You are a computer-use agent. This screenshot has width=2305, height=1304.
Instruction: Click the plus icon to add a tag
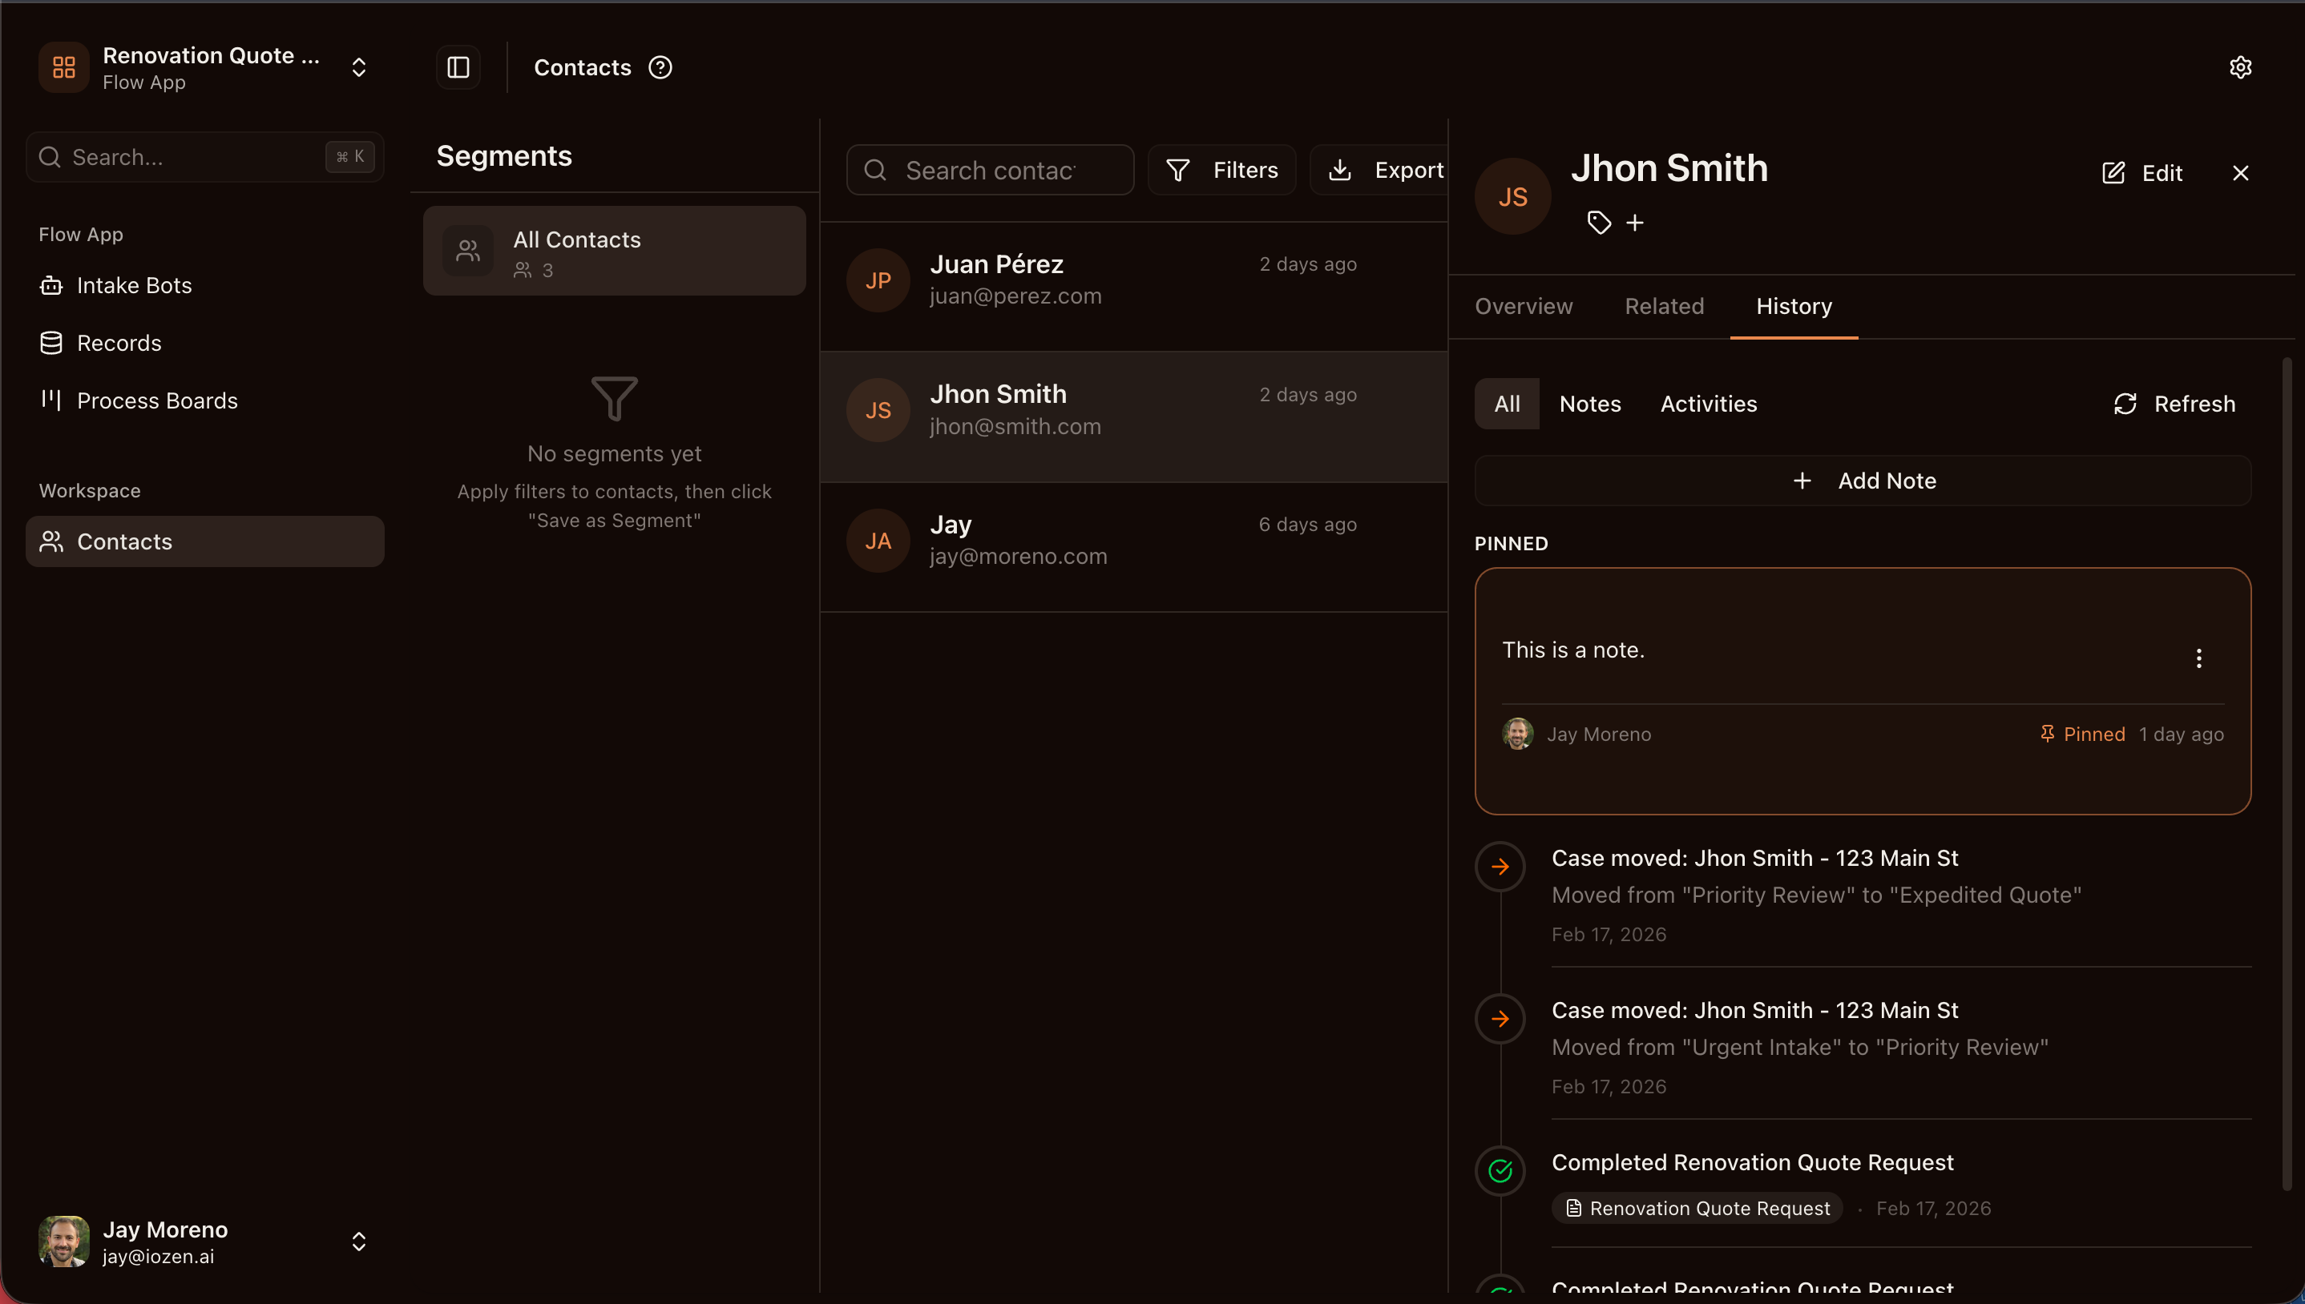pos(1636,221)
